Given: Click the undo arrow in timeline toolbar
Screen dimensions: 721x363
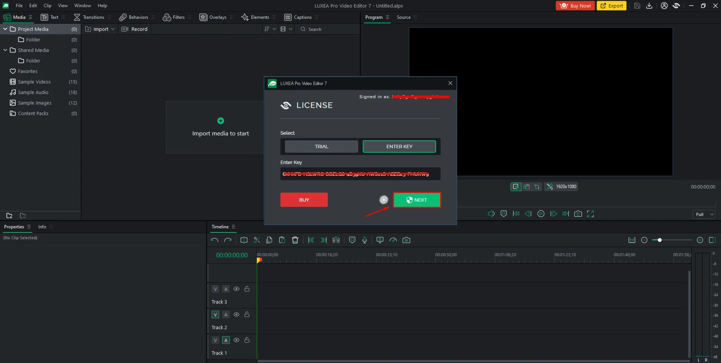Looking at the screenshot, I should [215, 240].
